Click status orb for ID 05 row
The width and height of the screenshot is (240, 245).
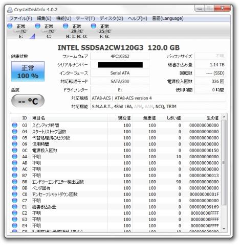coord(15,138)
